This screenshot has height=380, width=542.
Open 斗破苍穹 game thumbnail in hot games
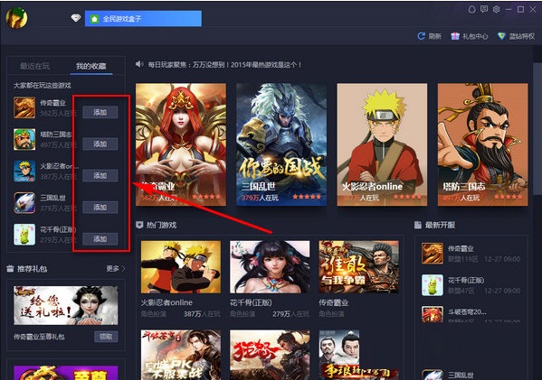coord(181,355)
